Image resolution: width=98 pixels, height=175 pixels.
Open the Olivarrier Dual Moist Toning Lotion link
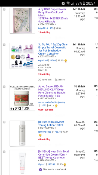51,124
